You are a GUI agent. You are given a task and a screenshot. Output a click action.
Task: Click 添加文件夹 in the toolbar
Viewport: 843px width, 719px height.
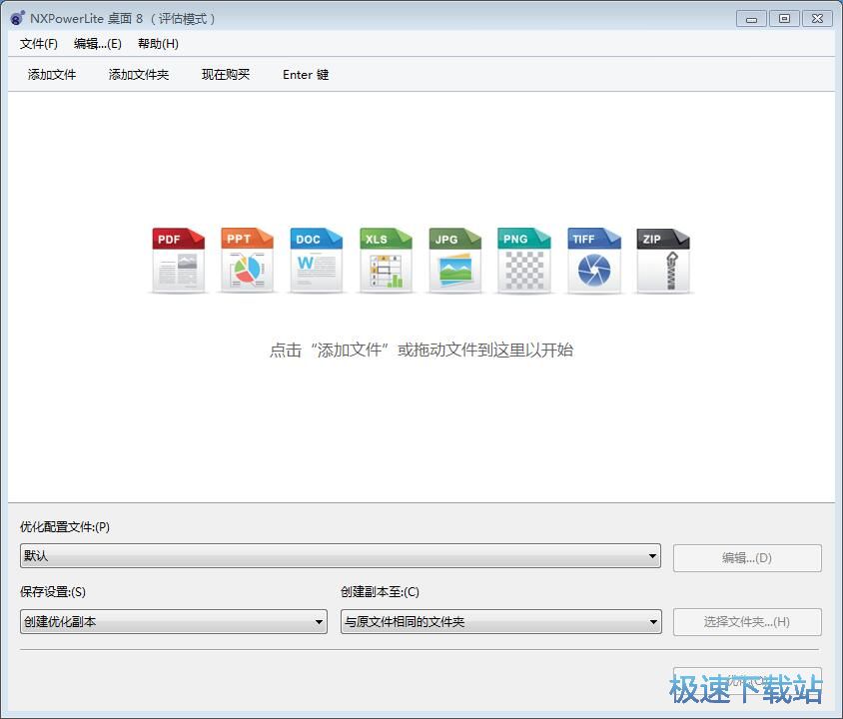pos(139,74)
